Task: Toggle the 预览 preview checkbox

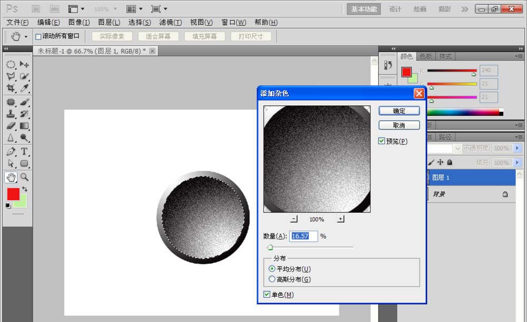Action: coord(382,141)
